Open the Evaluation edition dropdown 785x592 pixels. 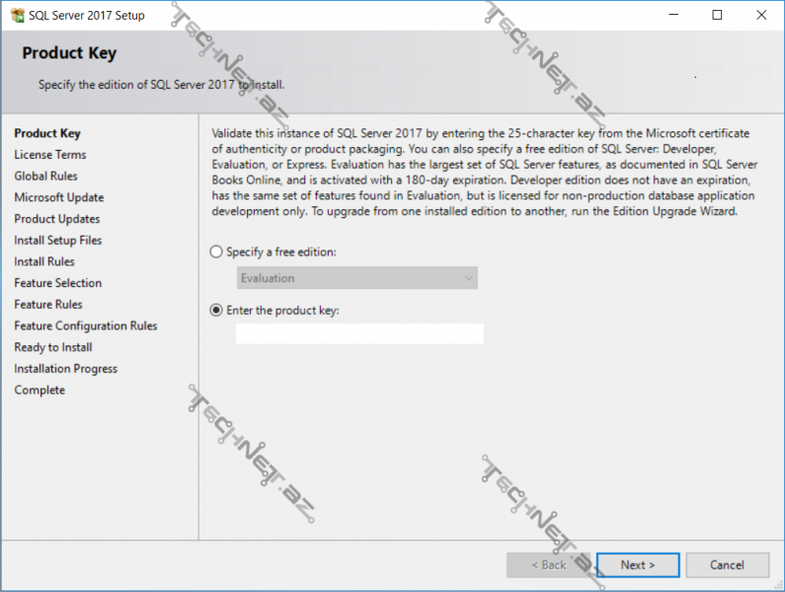pos(357,278)
